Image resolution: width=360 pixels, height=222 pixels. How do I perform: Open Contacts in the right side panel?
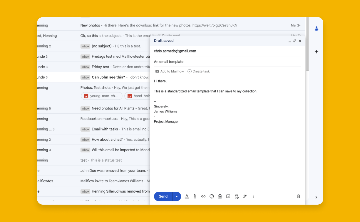click(x=316, y=28)
